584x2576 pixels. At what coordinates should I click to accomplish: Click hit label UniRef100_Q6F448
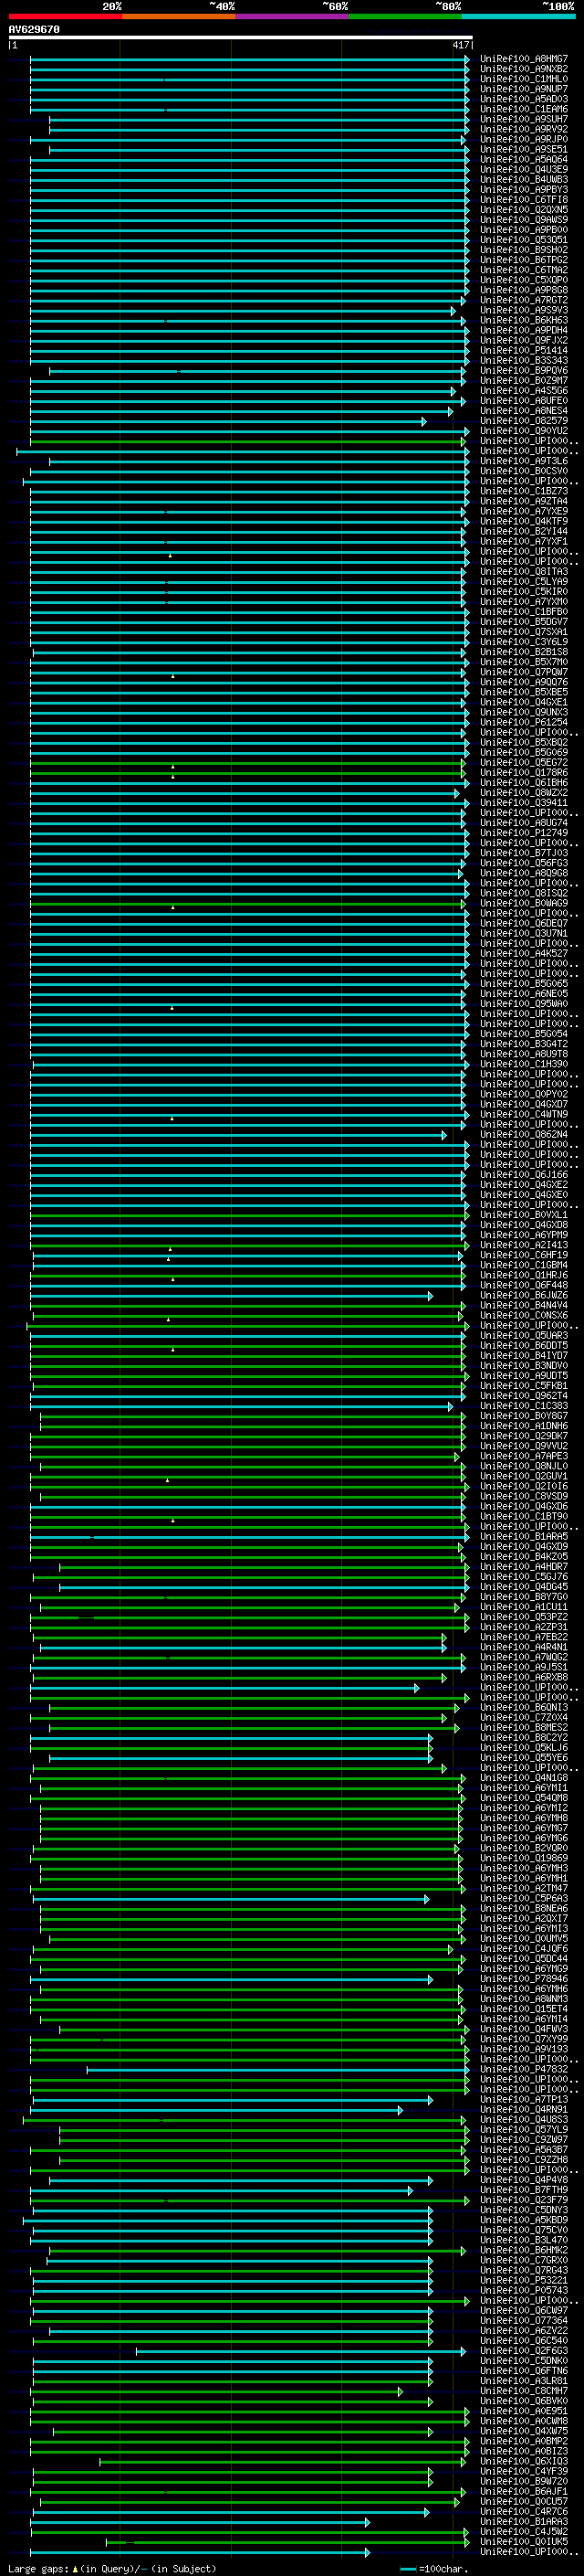(524, 1285)
